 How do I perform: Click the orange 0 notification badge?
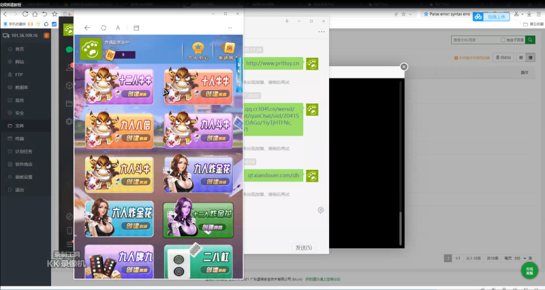coord(46,35)
